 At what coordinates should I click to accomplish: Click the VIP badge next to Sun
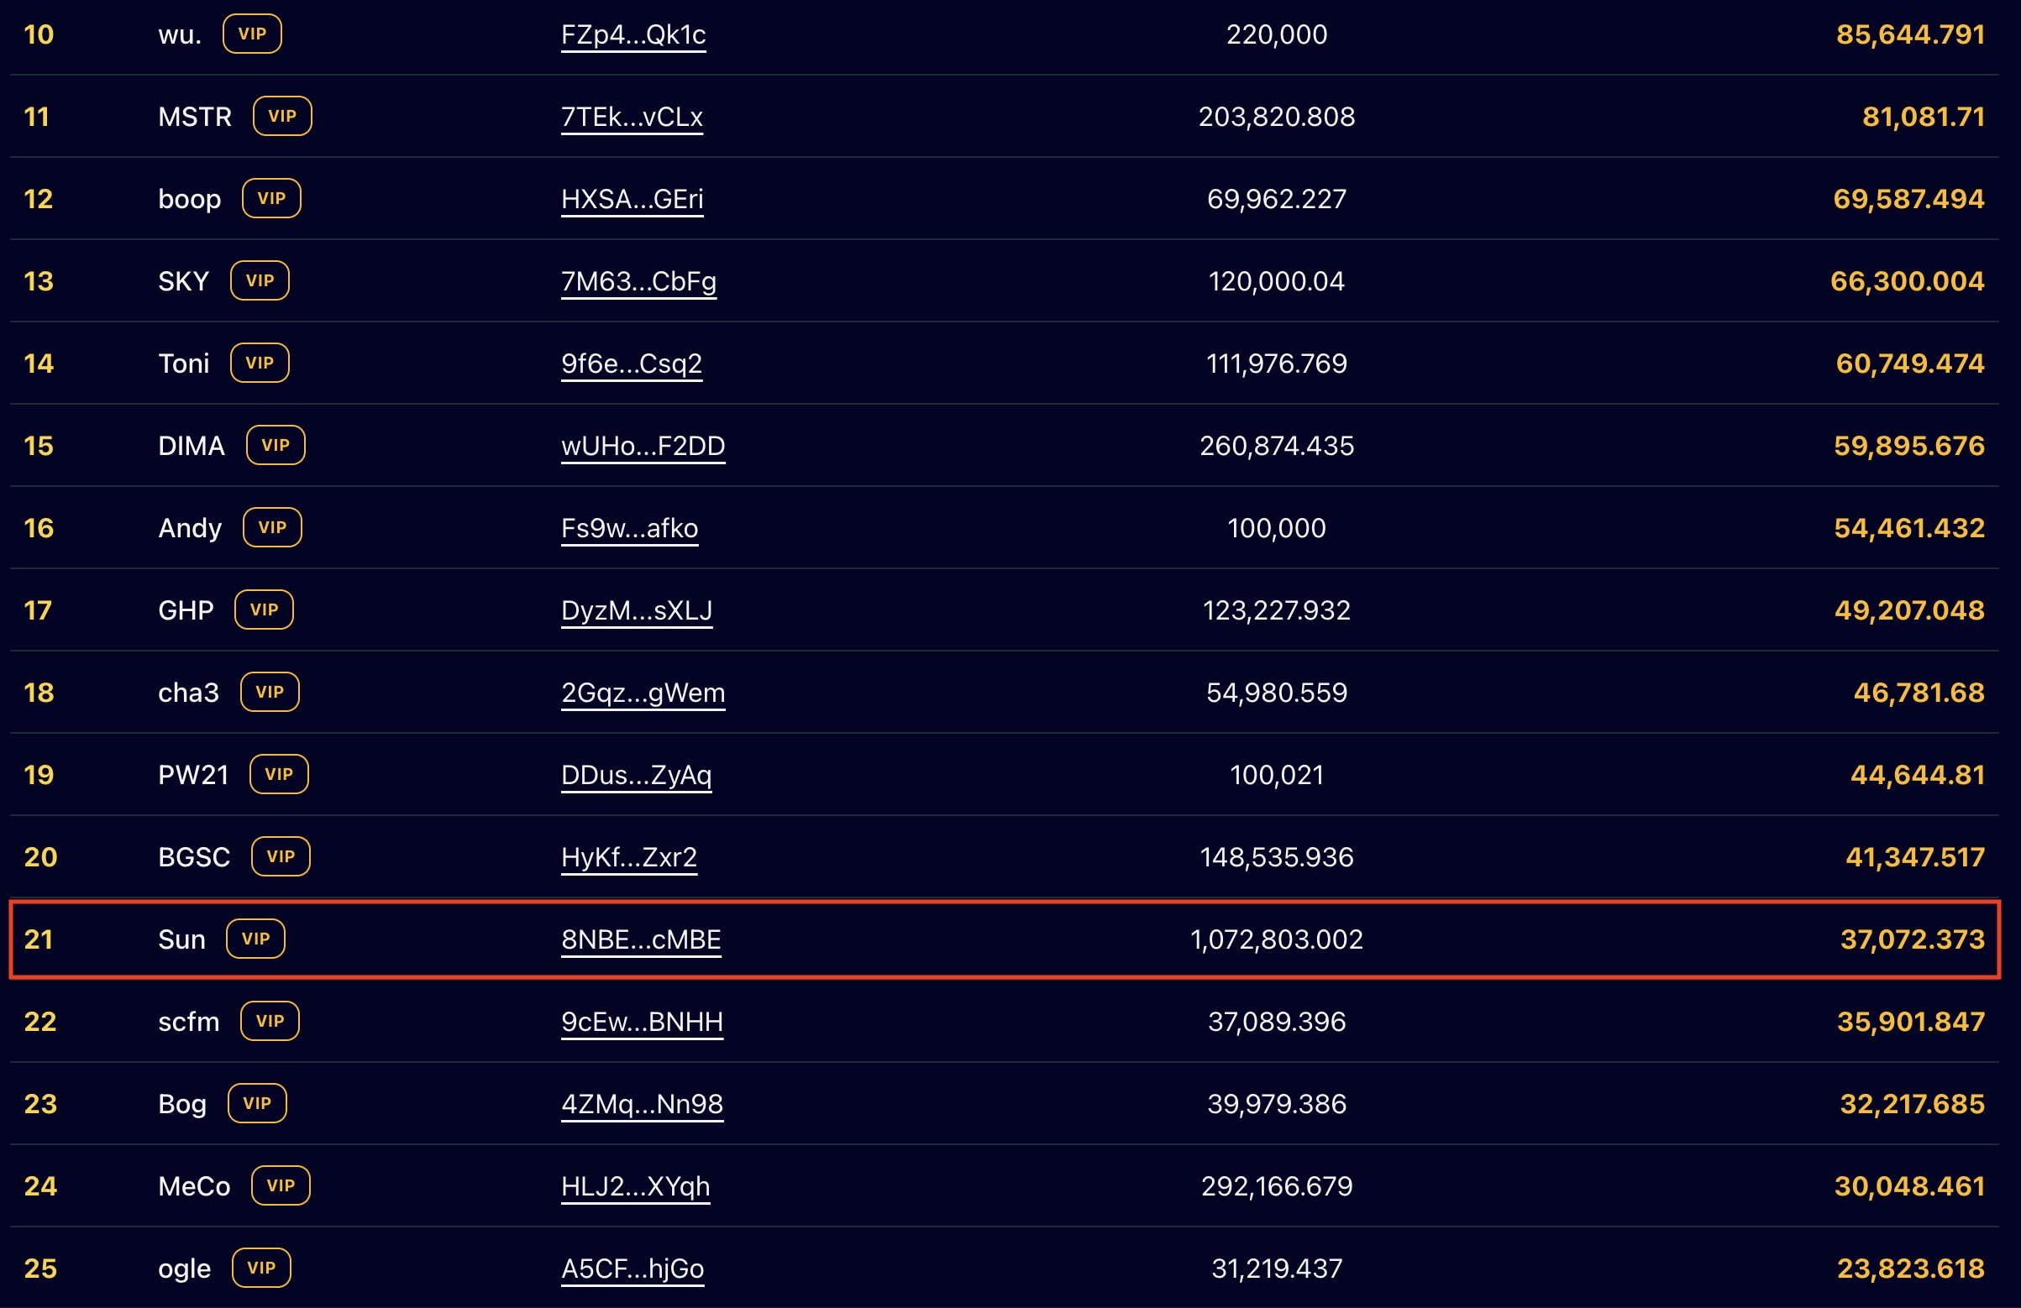255,939
